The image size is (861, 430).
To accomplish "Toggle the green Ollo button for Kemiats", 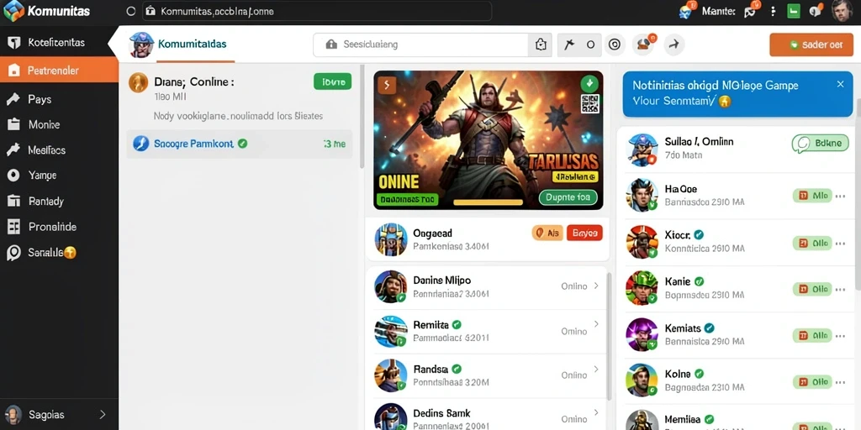I will (812, 335).
